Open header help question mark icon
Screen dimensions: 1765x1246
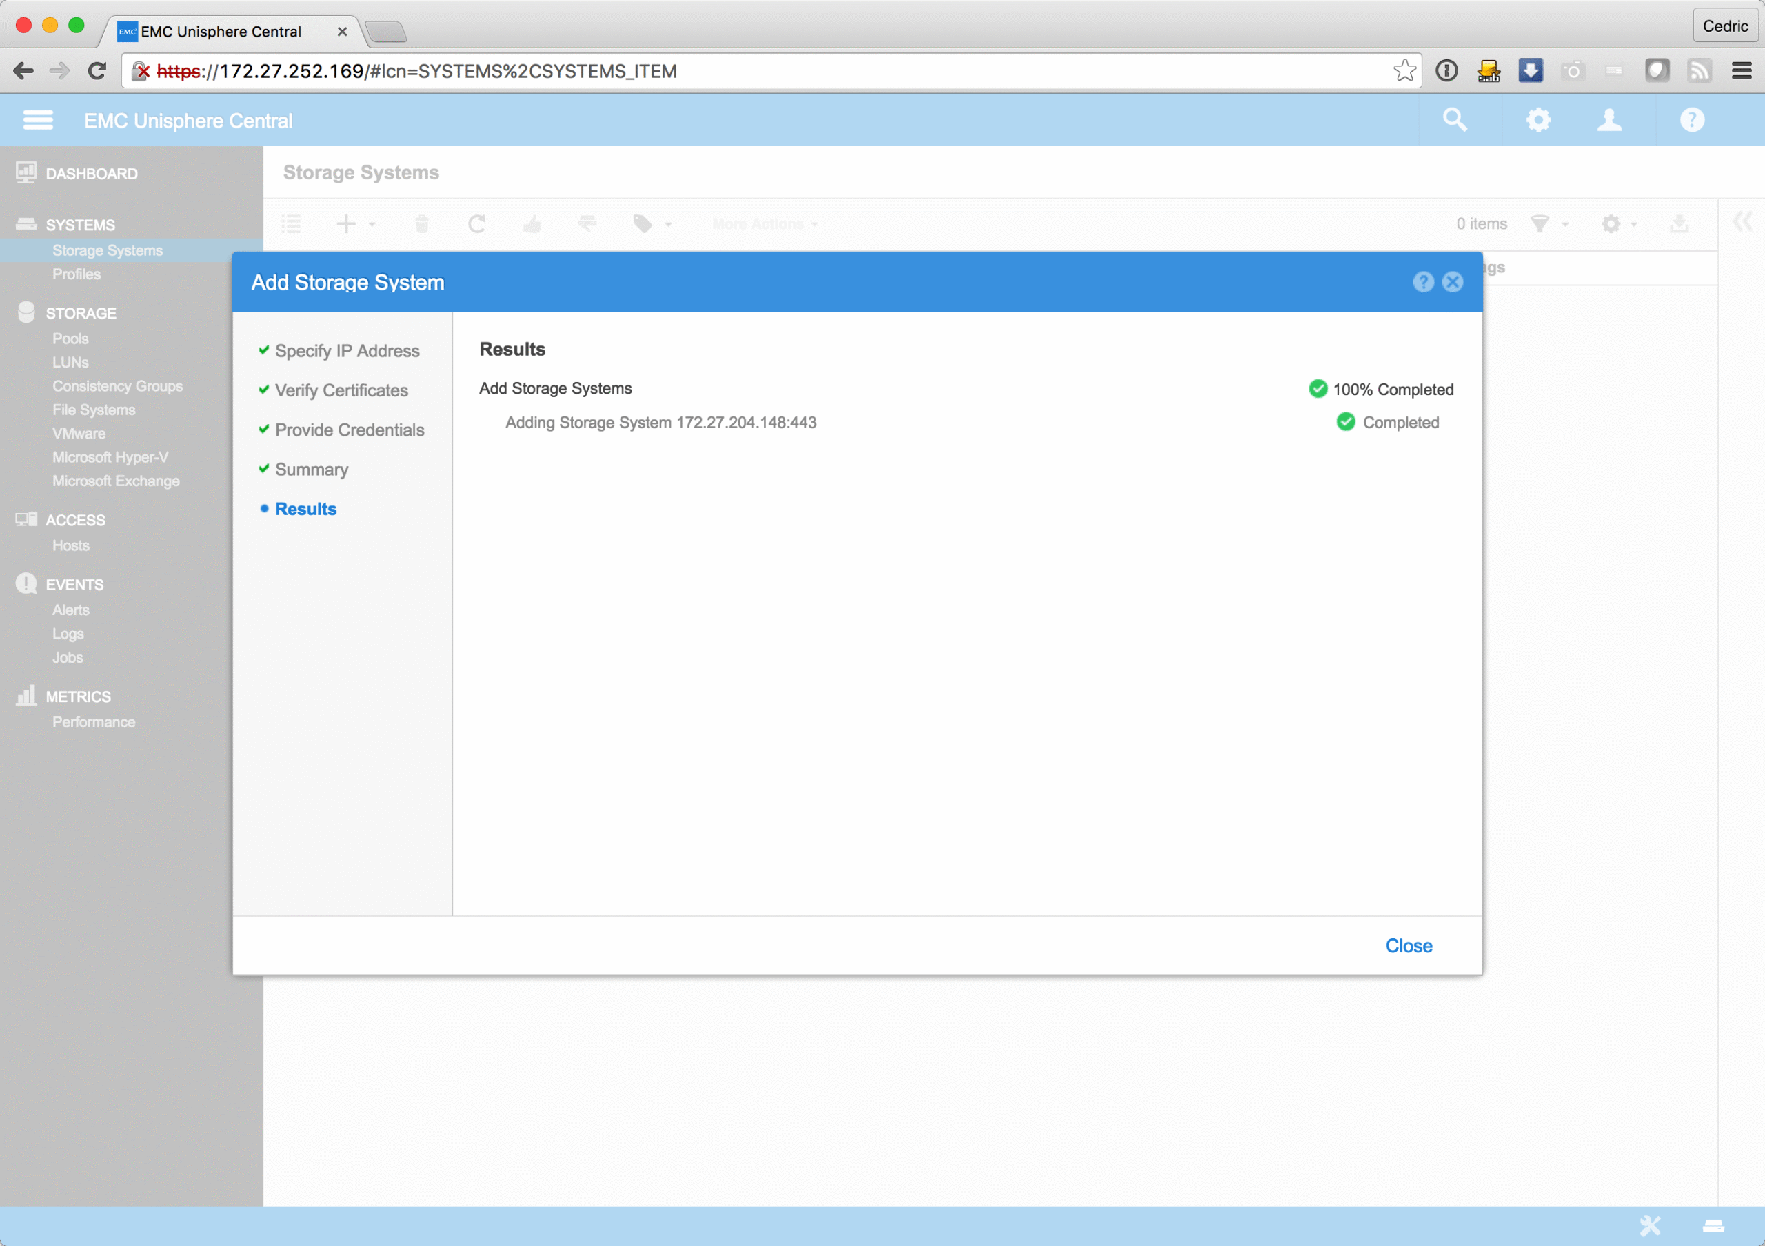pyautogui.click(x=1691, y=120)
